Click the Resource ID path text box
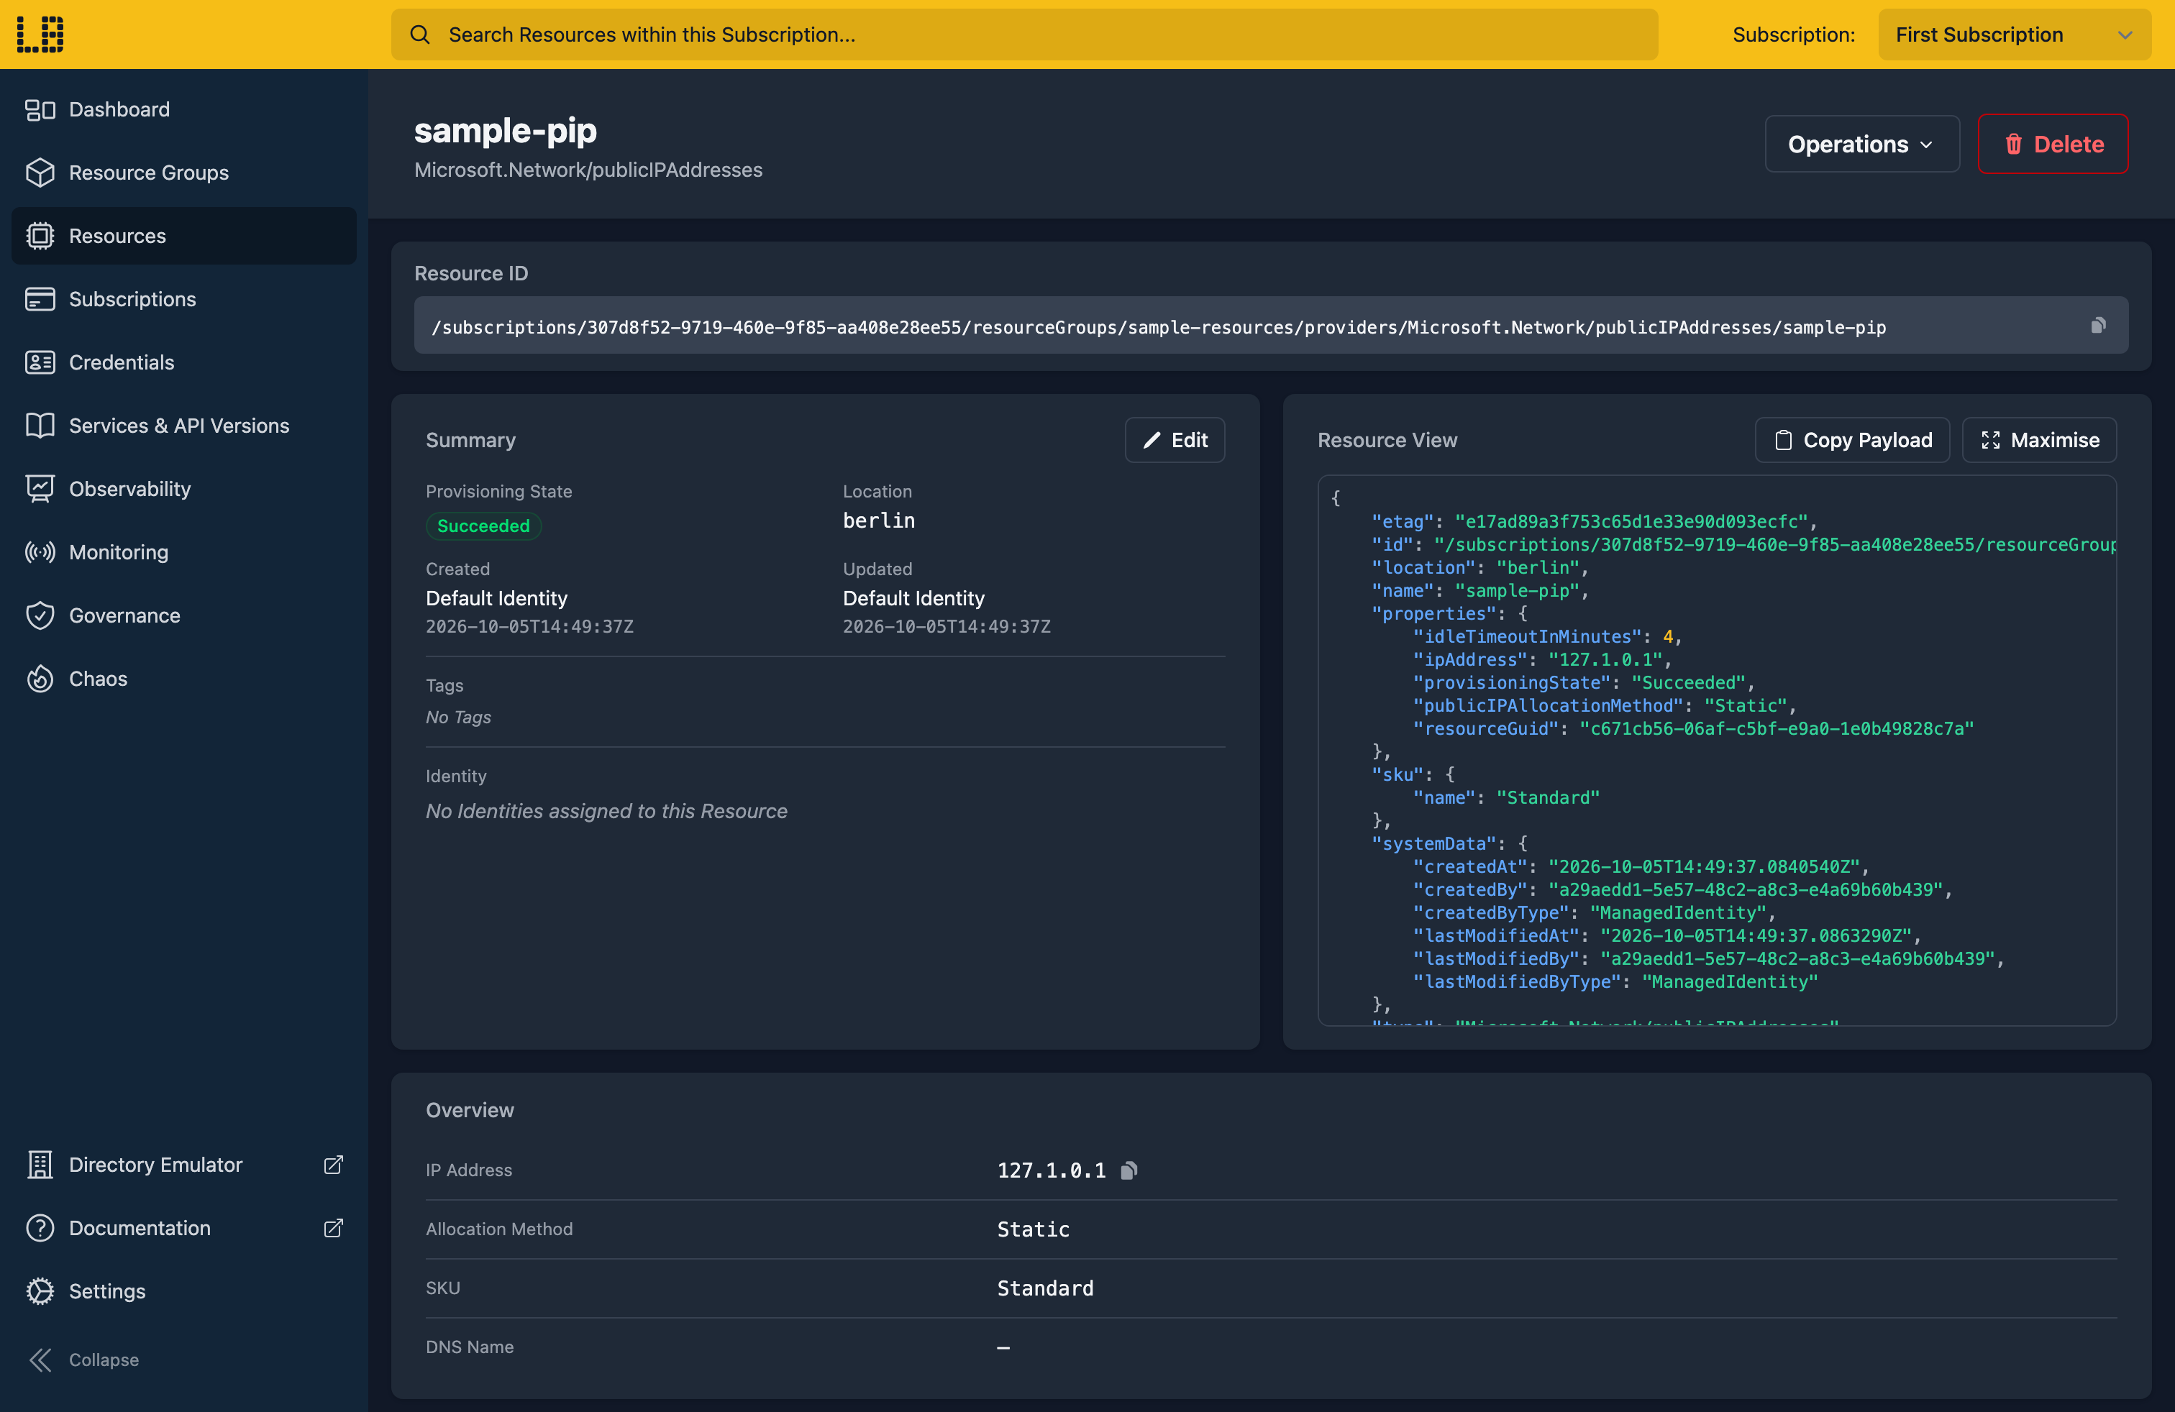 [x=1270, y=325]
